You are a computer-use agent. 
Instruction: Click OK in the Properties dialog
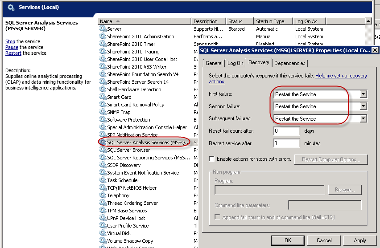click(x=288, y=240)
